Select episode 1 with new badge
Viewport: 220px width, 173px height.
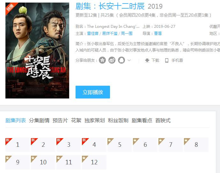pos(18,145)
